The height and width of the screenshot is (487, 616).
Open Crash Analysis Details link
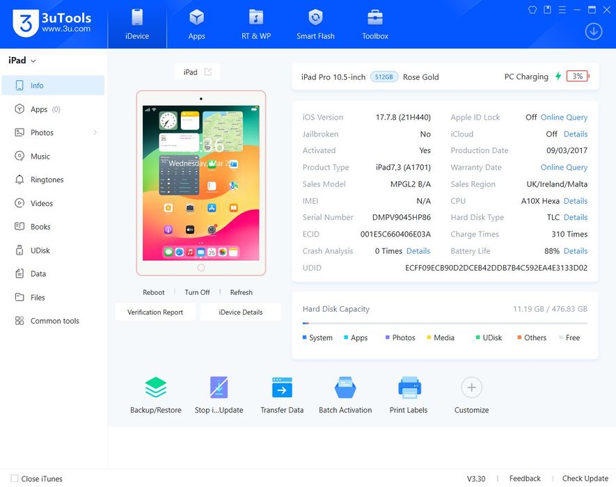418,251
